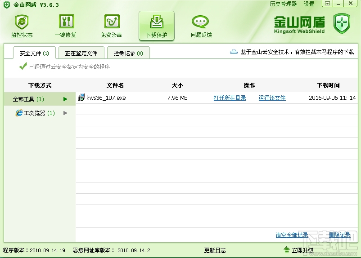This screenshot has width=361, height=258.
Task: Click the 文件名 column header
Action: coord(115,85)
